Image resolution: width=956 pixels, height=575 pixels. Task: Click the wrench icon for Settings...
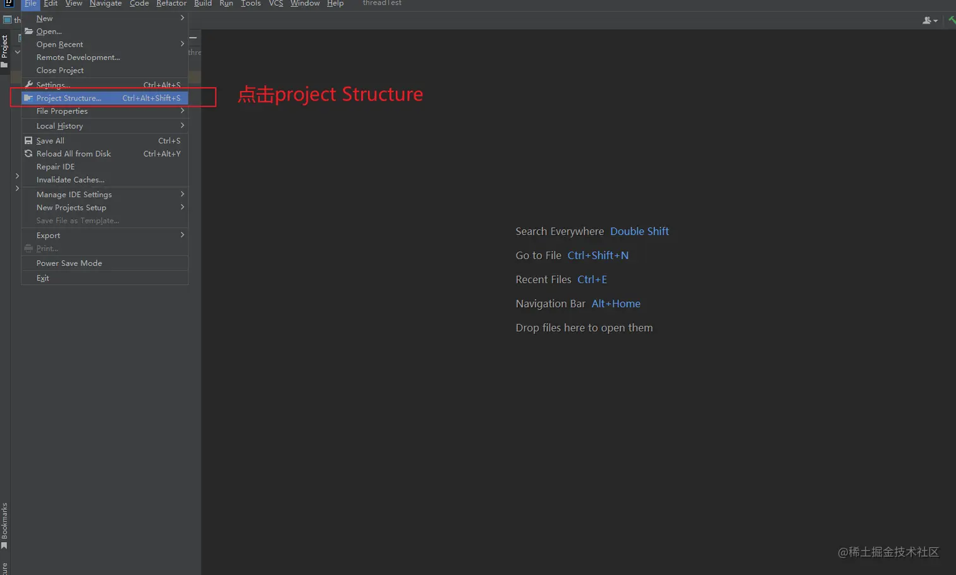[x=28, y=85]
